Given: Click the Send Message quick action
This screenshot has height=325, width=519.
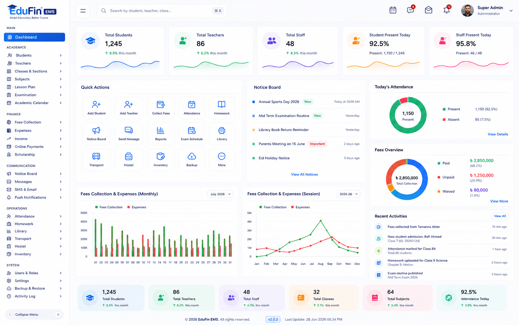Looking at the screenshot, I should (x=129, y=134).
